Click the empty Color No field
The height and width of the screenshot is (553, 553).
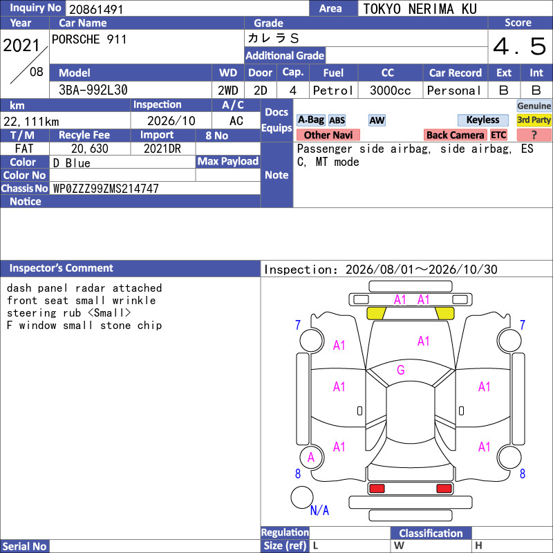[122, 175]
